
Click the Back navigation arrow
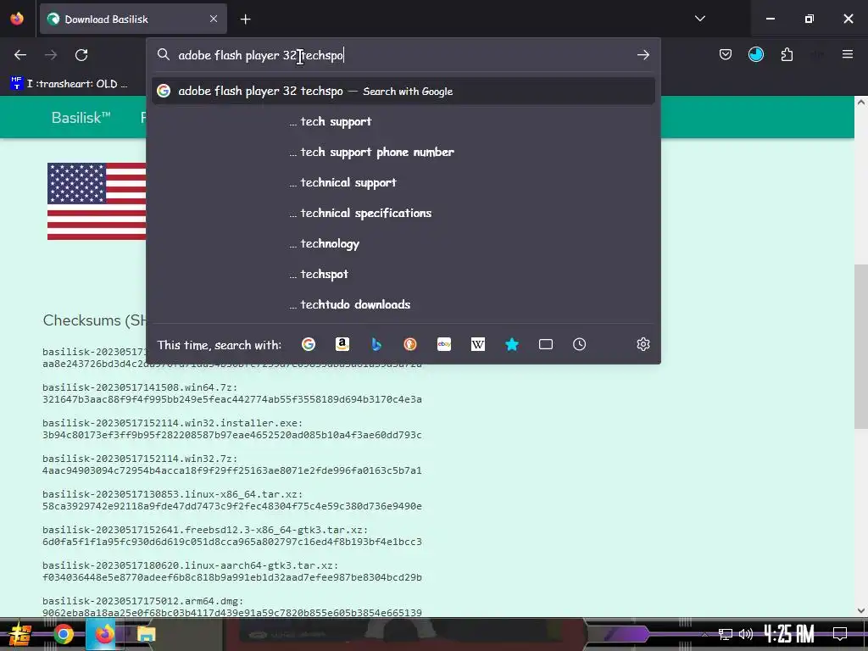[x=20, y=55]
